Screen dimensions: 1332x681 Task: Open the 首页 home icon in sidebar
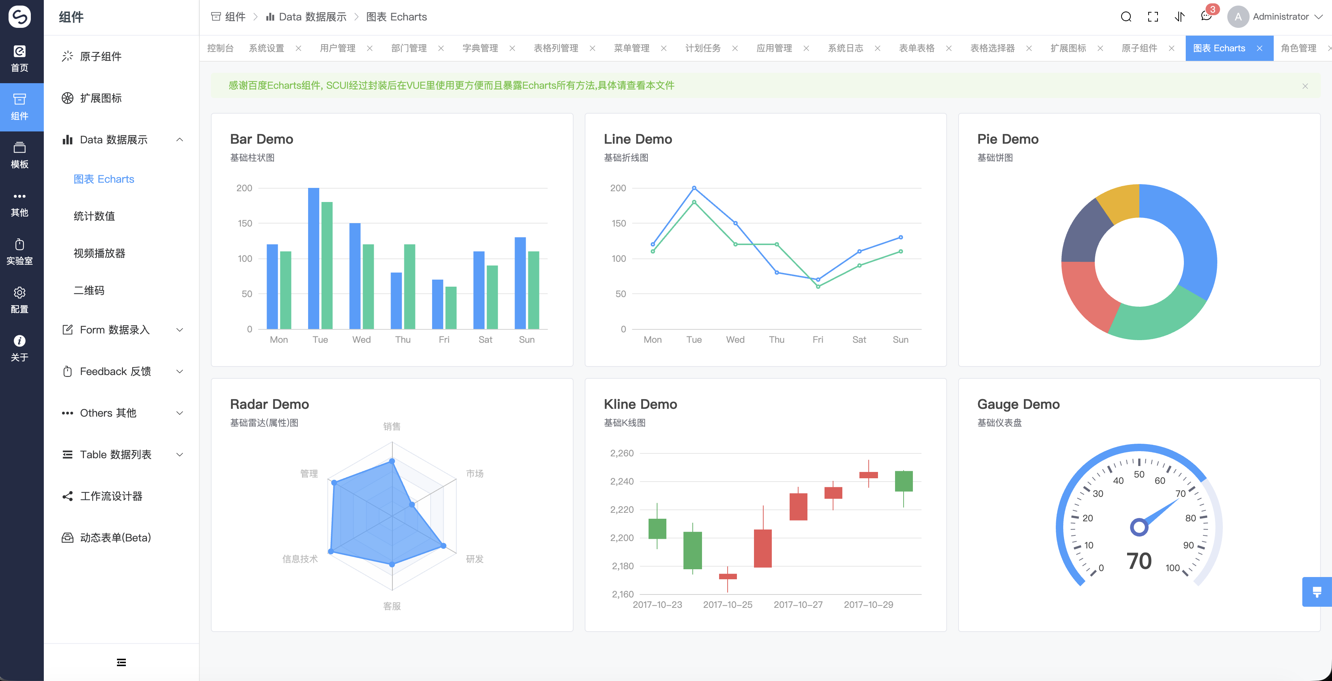coord(20,57)
